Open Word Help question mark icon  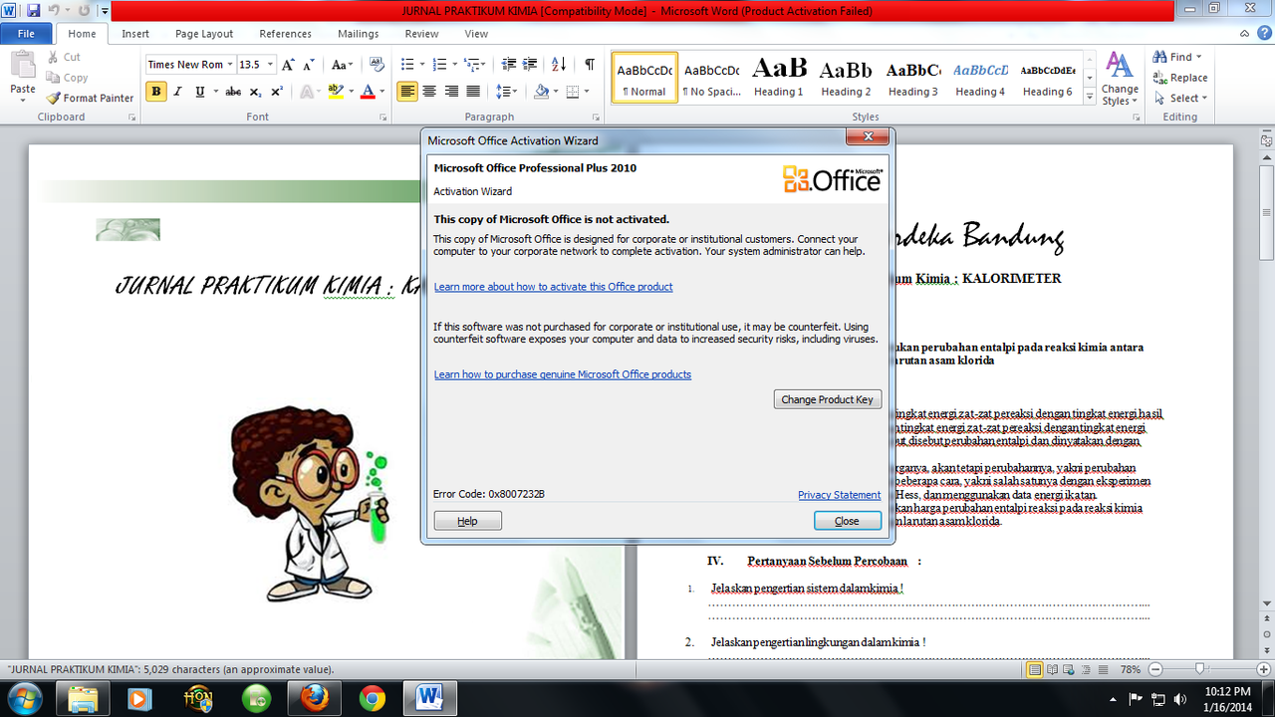(x=1263, y=34)
